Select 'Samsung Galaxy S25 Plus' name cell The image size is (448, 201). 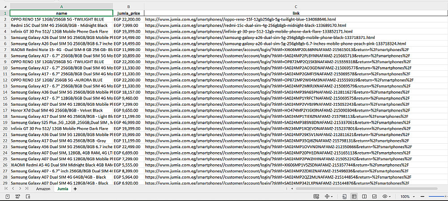pyautogui.click(x=61, y=122)
